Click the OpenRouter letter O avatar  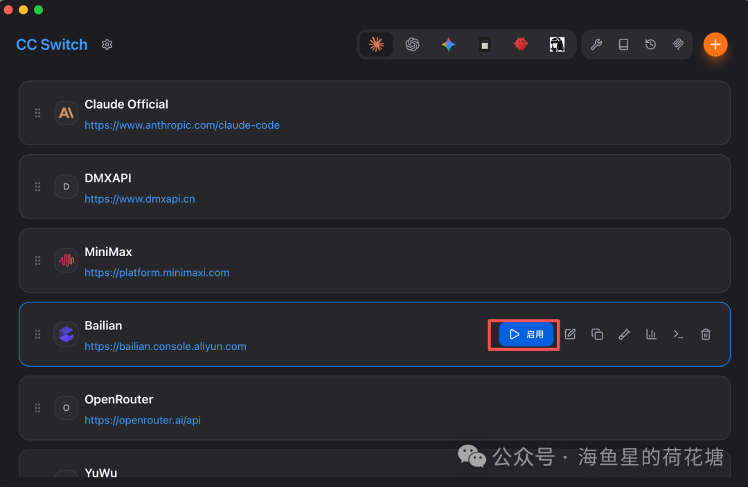pos(66,408)
